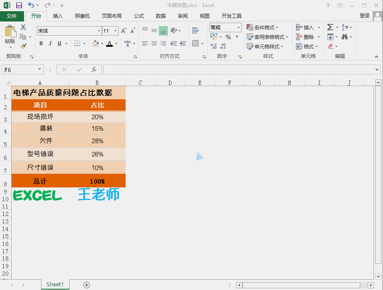Image resolution: width=383 pixels, height=290 pixels.
Task: Open 套用表格格式 table styles
Action: point(267,37)
